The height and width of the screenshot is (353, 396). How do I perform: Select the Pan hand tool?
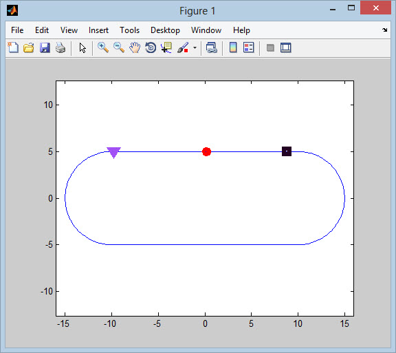[135, 47]
